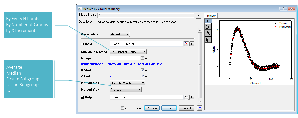
Task: Click the Groups value input field
Action: click(x=125, y=58)
